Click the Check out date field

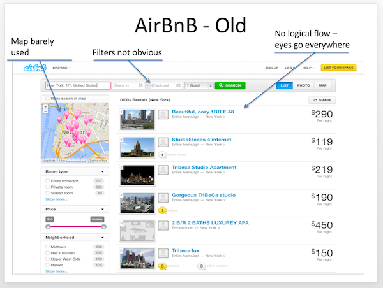point(166,85)
